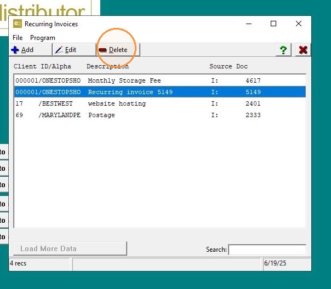Viewport: 331px width, 289px height.
Task: Click the red X exit icon in toolbar
Action: pyautogui.click(x=303, y=50)
